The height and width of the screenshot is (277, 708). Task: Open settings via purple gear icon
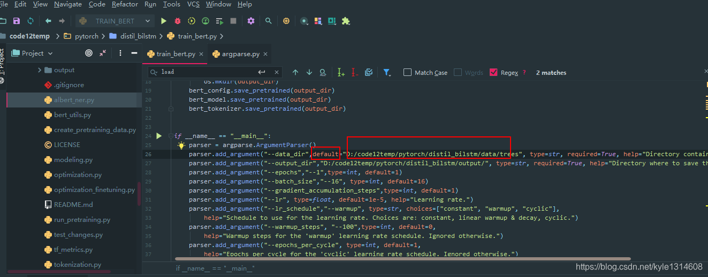tap(251, 21)
